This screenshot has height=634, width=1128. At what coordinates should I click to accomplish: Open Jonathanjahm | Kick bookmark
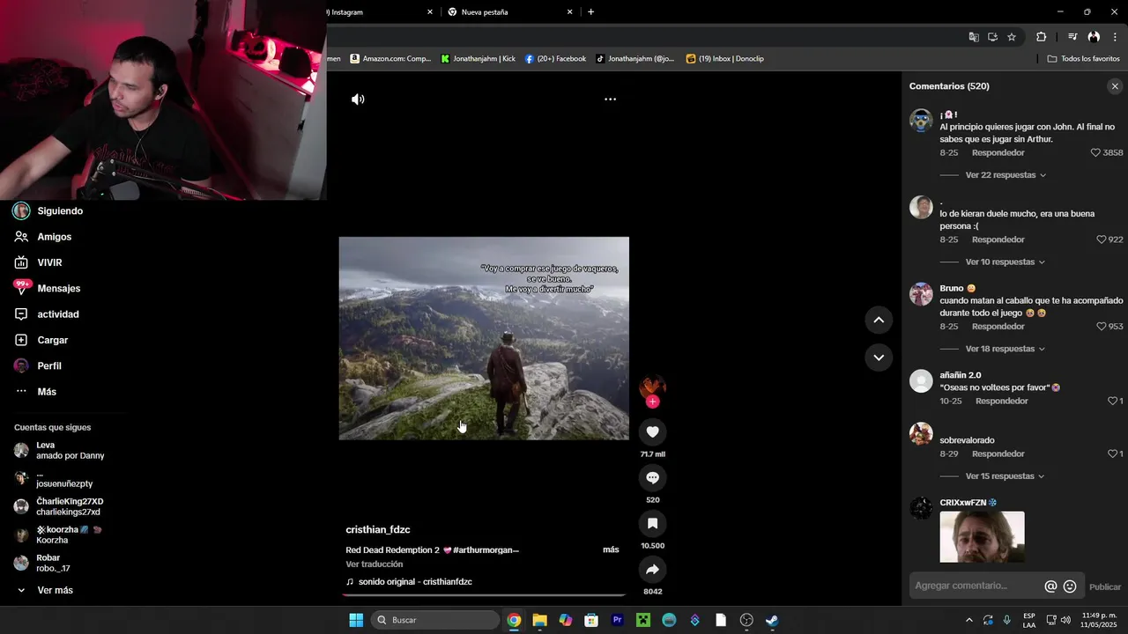(x=478, y=59)
